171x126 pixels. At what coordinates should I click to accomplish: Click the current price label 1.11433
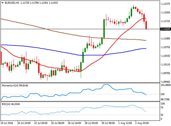(x=165, y=29)
